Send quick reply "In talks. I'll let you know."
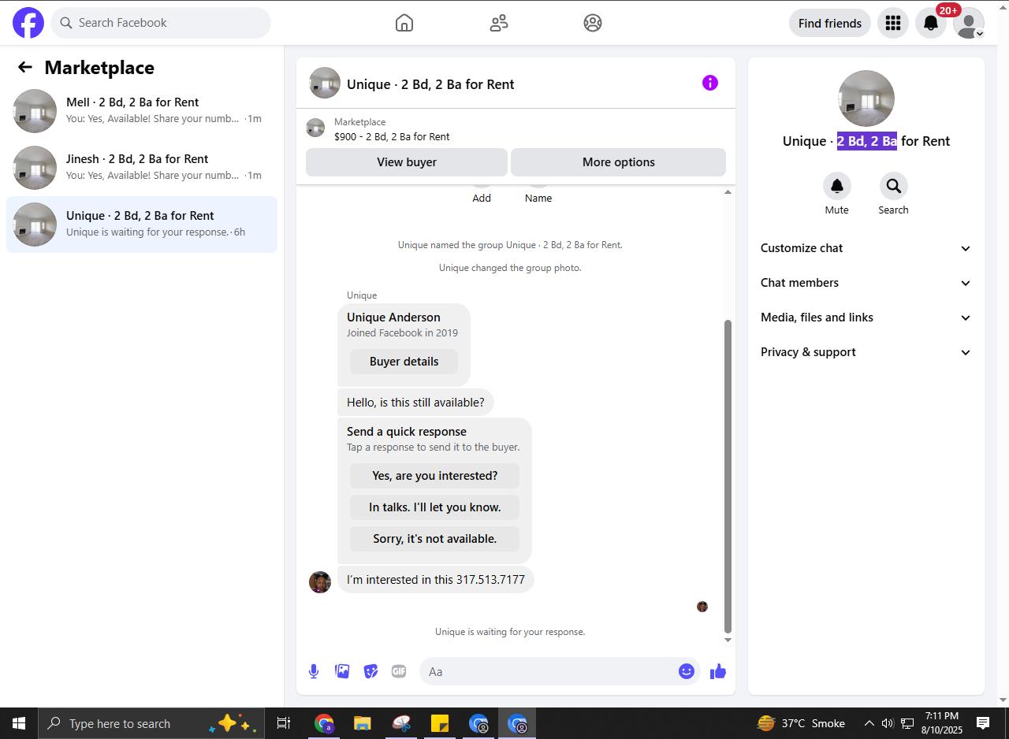1009x739 pixels. pyautogui.click(x=435, y=507)
